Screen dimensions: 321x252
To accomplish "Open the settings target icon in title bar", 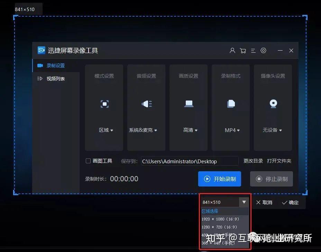I will [x=264, y=51].
